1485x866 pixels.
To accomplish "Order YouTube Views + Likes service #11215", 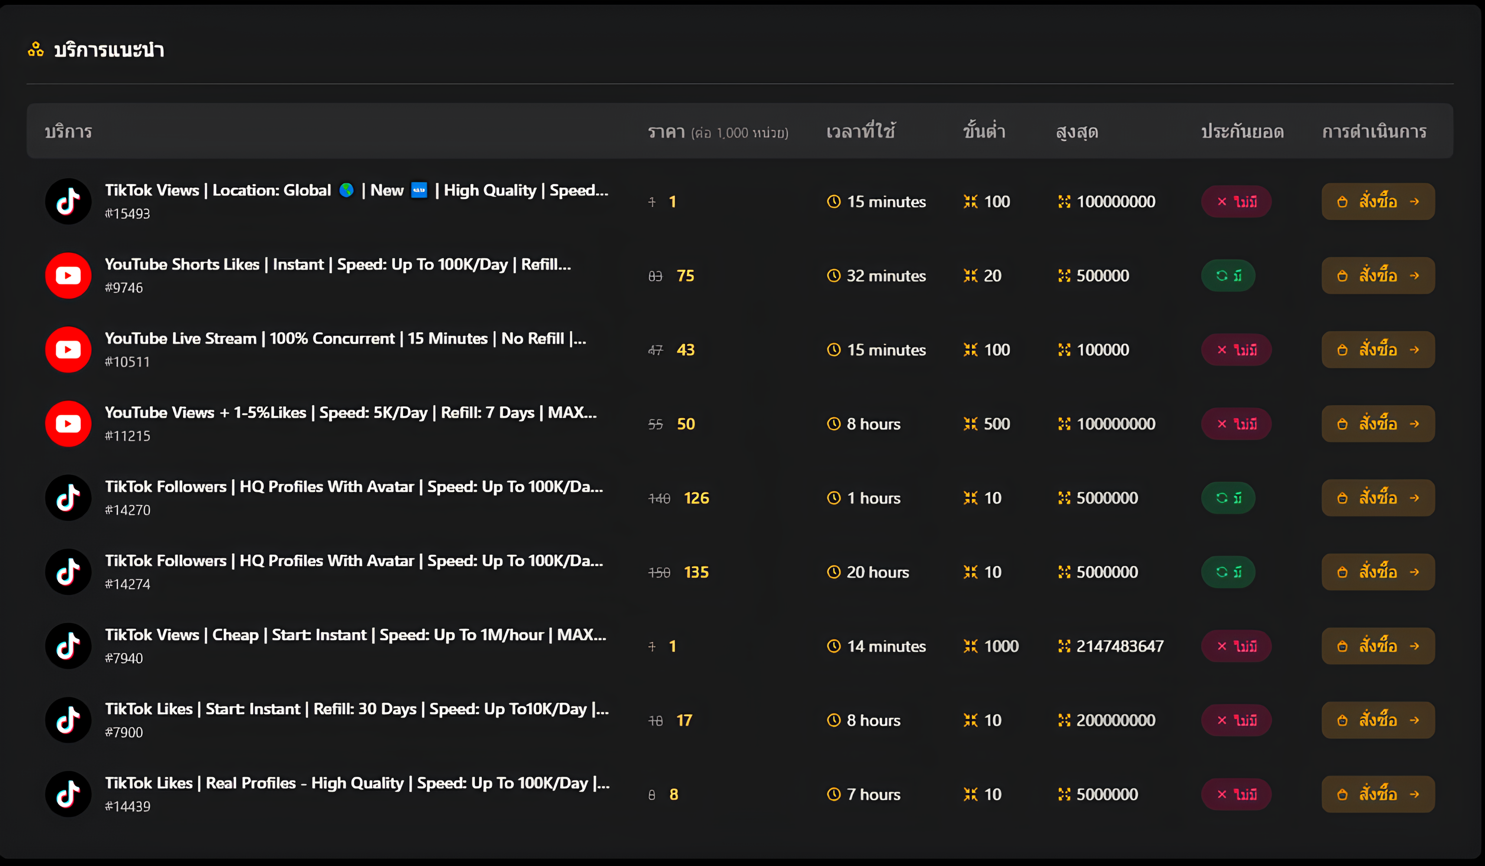I will [1378, 423].
